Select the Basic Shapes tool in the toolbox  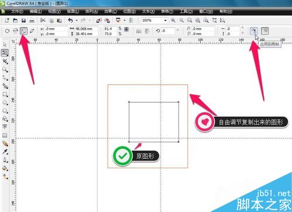[x=5, y=119]
